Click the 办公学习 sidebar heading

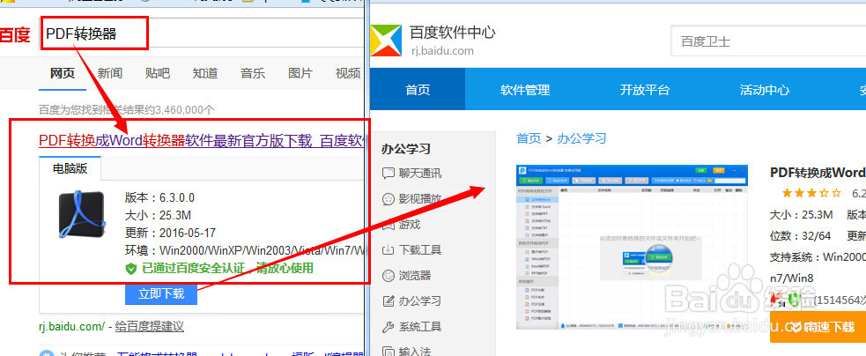(405, 148)
